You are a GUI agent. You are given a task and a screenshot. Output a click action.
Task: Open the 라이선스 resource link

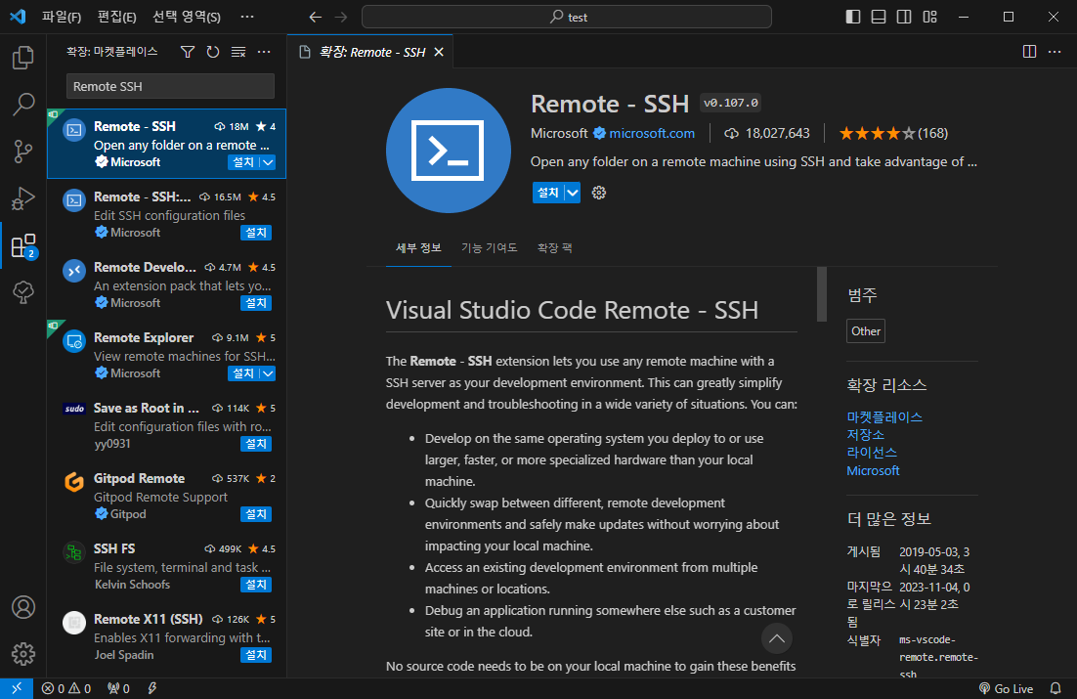(872, 453)
